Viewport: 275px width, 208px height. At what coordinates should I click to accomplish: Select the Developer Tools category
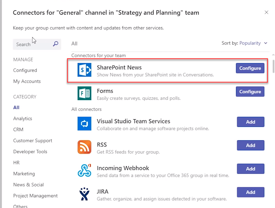click(30, 152)
